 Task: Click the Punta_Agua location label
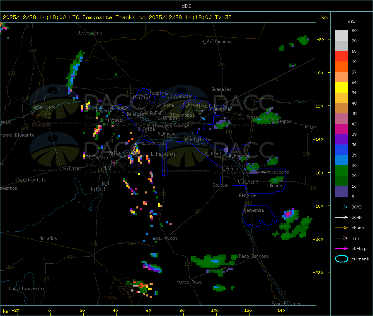coord(189,282)
